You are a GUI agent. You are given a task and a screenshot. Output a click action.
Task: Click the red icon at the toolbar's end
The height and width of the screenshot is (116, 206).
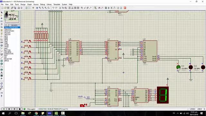coord(125,8)
